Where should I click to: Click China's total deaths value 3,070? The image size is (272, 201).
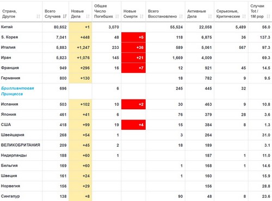coord(114,27)
